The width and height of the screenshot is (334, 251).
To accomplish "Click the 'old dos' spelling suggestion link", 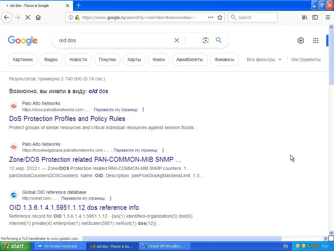I will tap(99, 91).
